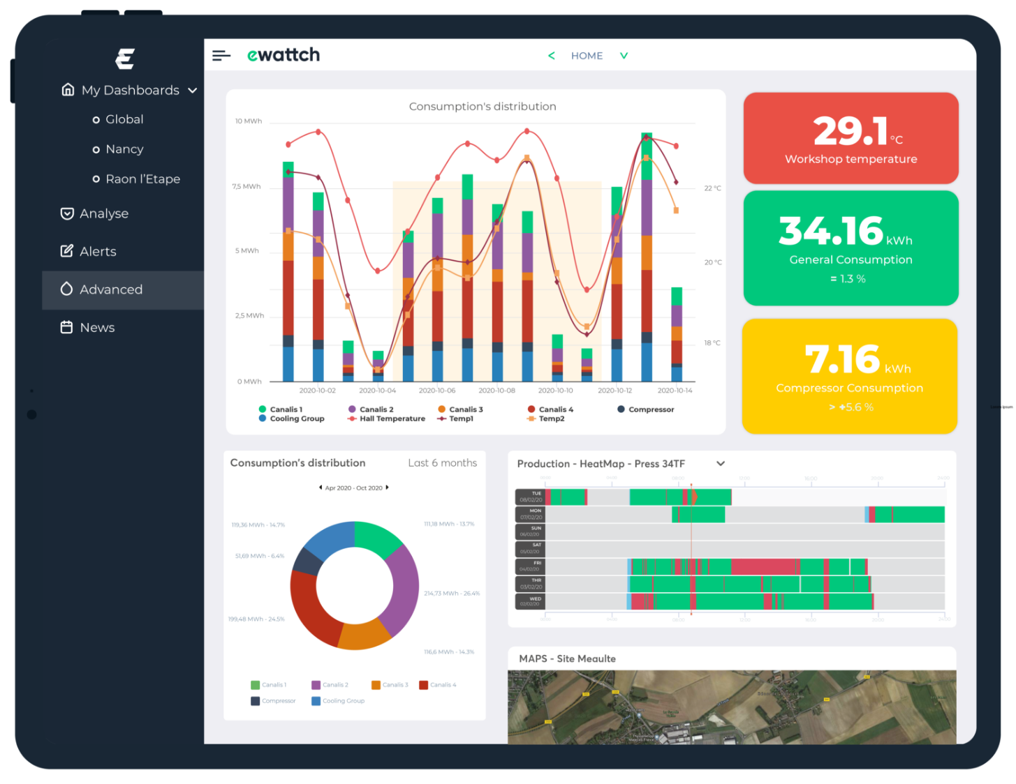1016x784 pixels.
Task: Click the purple Canalis 2 donut segment
Action: pyautogui.click(x=401, y=589)
